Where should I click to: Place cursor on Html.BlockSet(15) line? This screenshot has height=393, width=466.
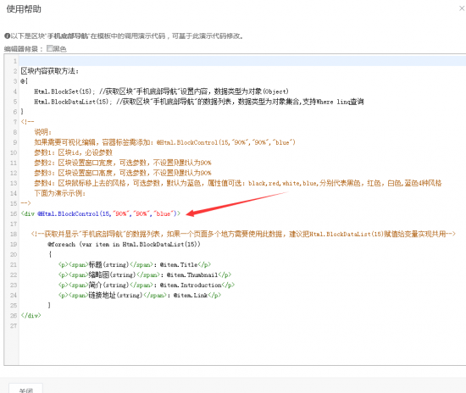click(161, 91)
